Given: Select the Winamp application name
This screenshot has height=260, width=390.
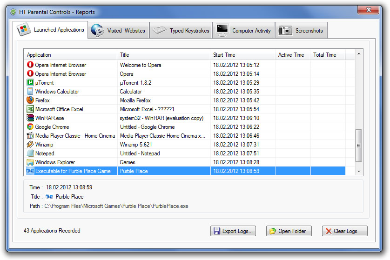Looking at the screenshot, I should point(44,145).
